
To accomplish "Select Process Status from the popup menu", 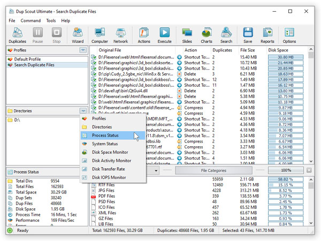I will [x=113, y=135].
